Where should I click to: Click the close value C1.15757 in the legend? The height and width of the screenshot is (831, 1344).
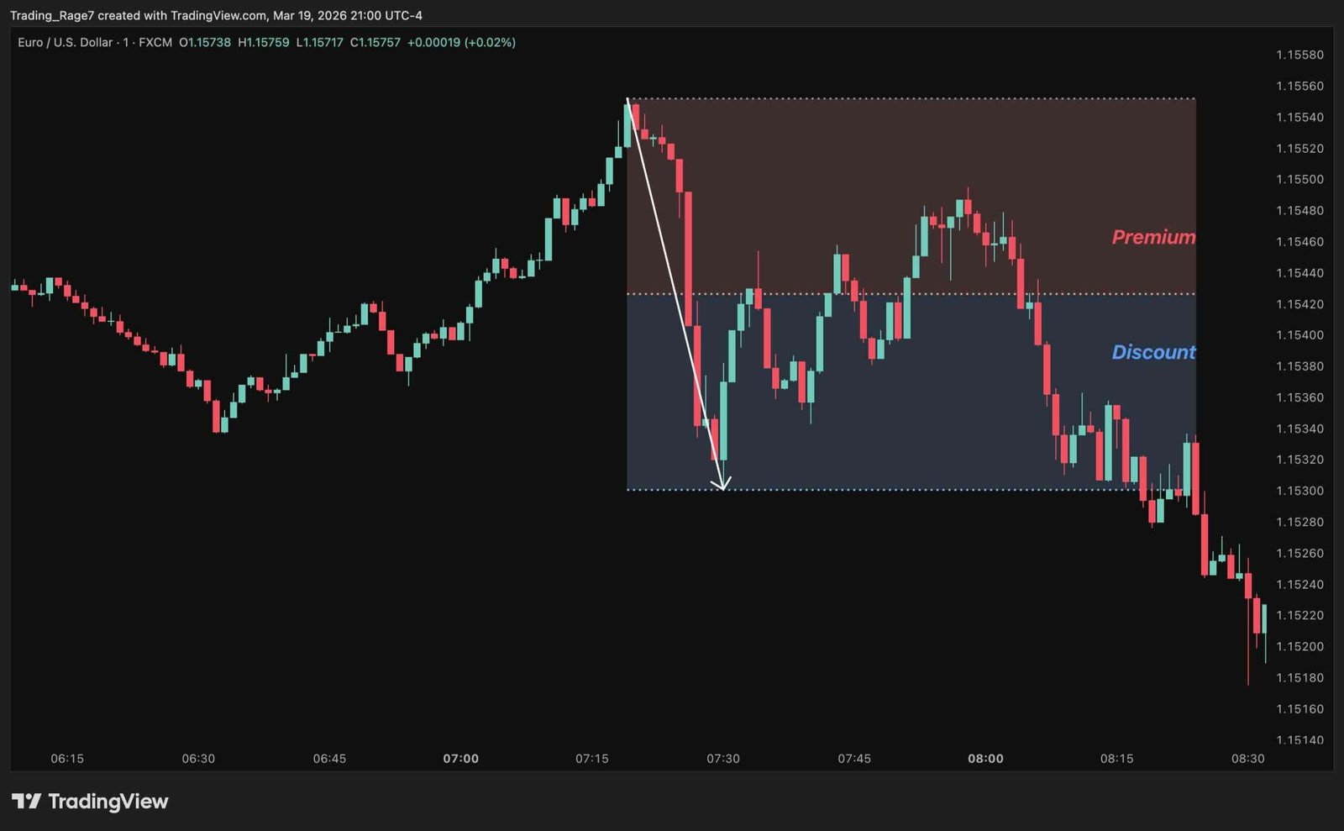tap(375, 42)
